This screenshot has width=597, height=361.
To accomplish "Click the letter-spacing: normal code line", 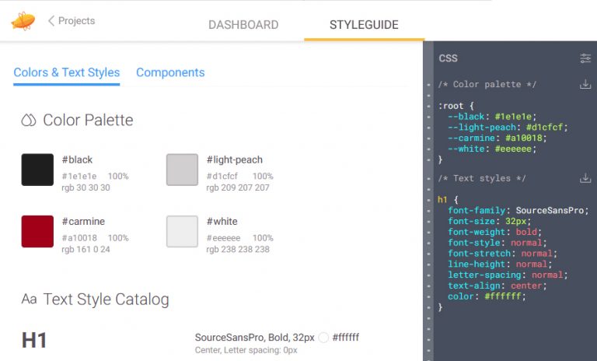I will pos(508,275).
